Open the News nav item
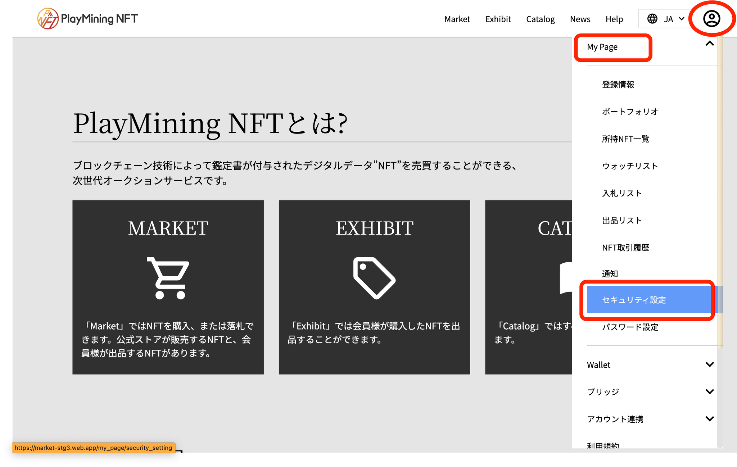 [x=580, y=19]
